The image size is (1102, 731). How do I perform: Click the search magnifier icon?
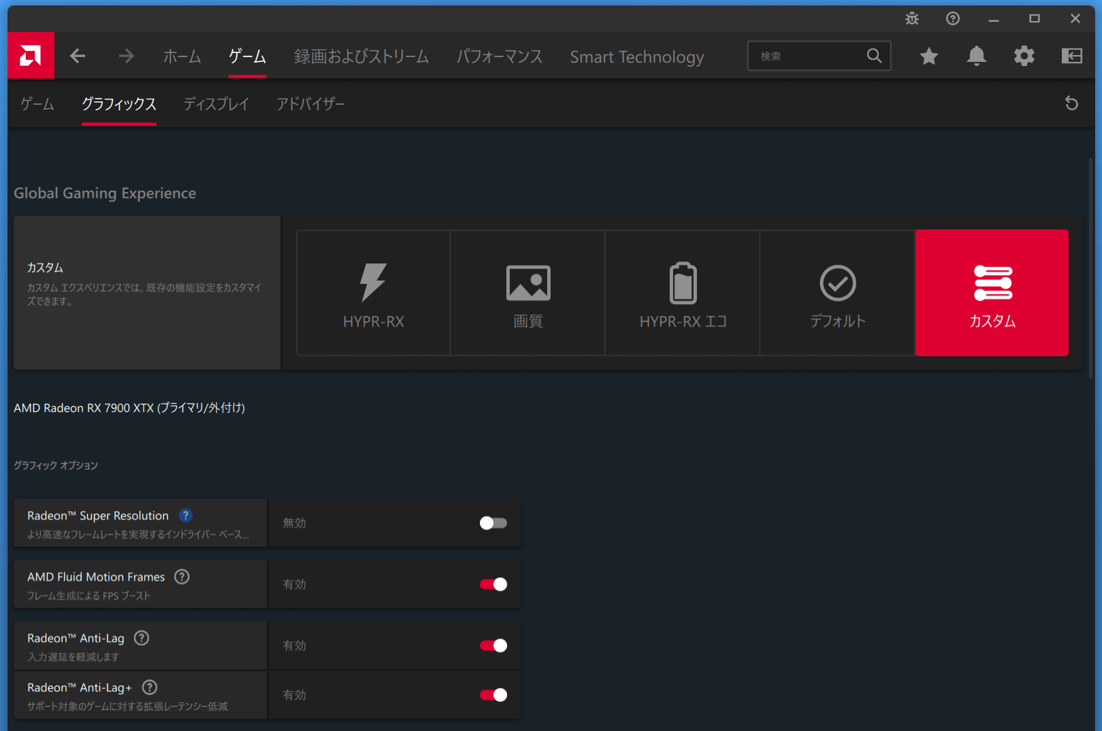[874, 55]
